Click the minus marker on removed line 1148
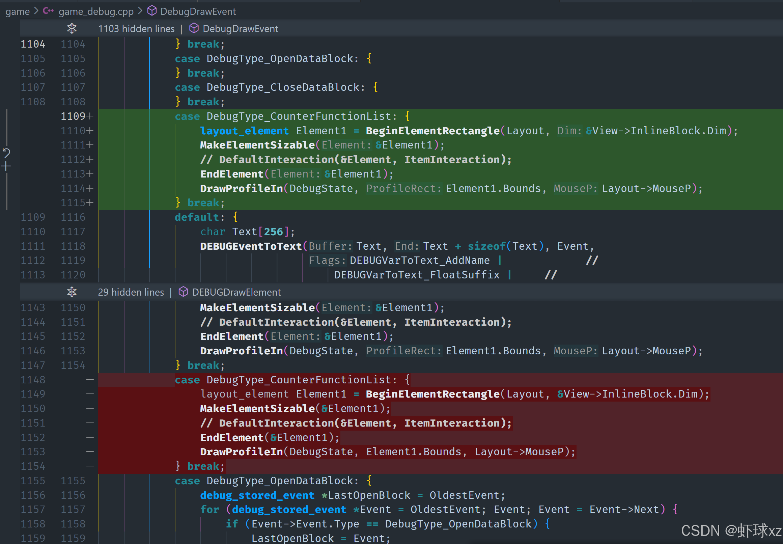 90,379
